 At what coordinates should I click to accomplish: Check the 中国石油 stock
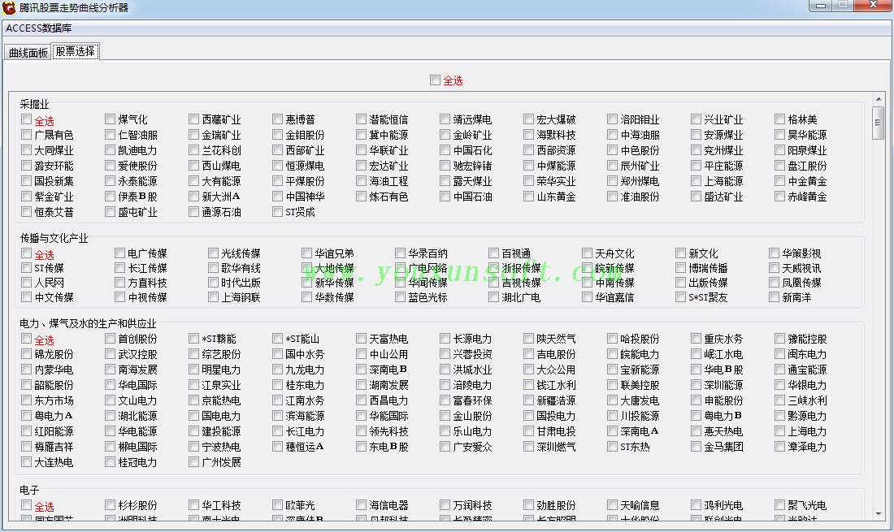[x=445, y=197]
